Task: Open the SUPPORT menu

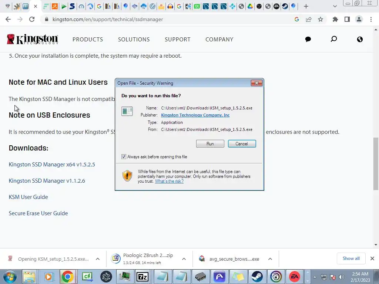Action: [x=178, y=39]
